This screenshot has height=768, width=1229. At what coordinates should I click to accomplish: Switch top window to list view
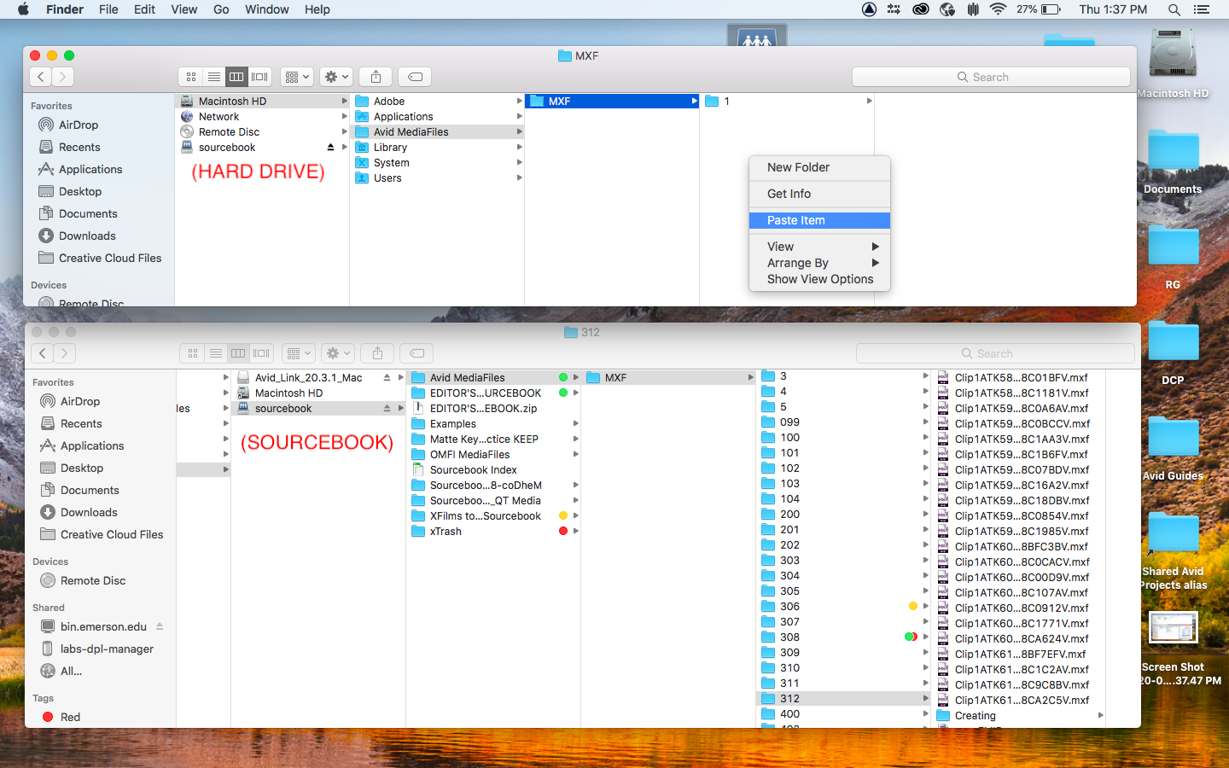tap(214, 77)
